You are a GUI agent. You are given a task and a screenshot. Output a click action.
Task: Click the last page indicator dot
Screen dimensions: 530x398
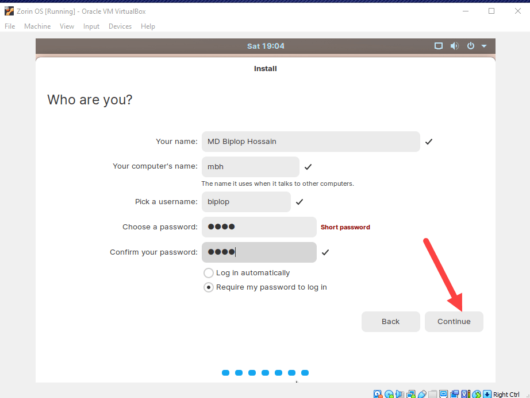(x=305, y=372)
